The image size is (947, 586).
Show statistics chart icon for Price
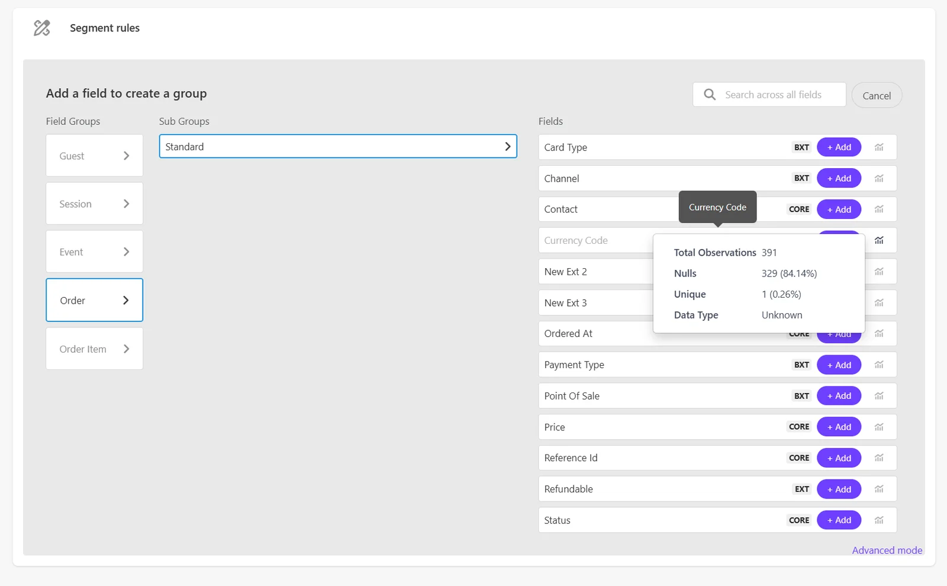[879, 427]
